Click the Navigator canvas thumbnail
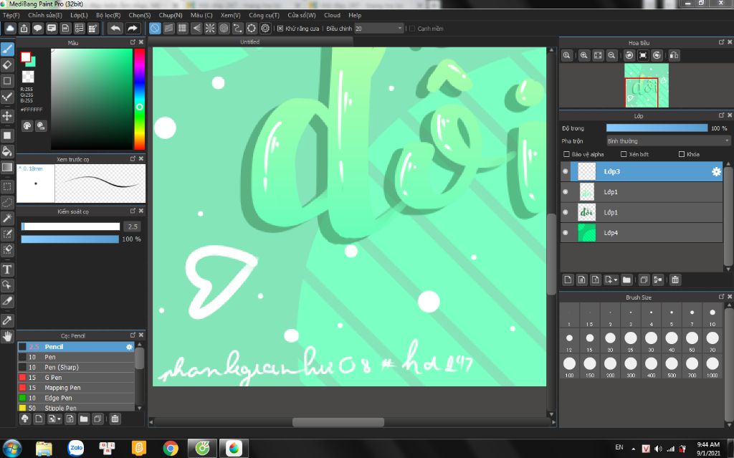734x458 pixels. 647,86
